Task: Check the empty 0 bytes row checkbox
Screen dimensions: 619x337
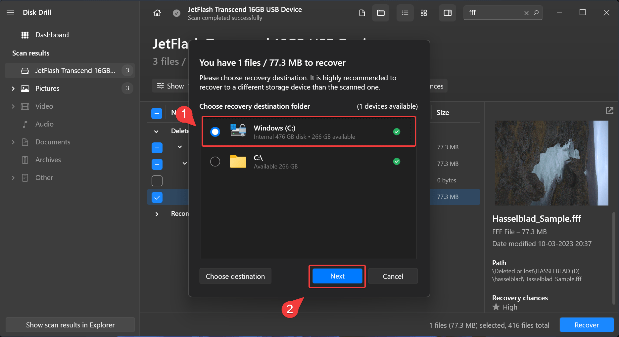Action: tap(157, 181)
